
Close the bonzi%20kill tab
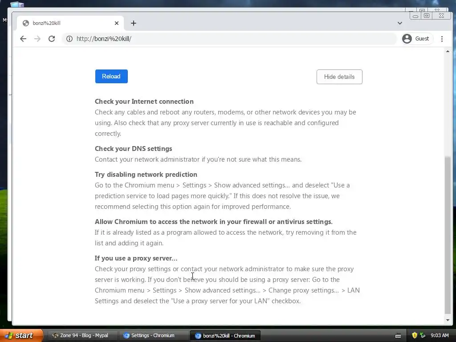click(x=117, y=23)
